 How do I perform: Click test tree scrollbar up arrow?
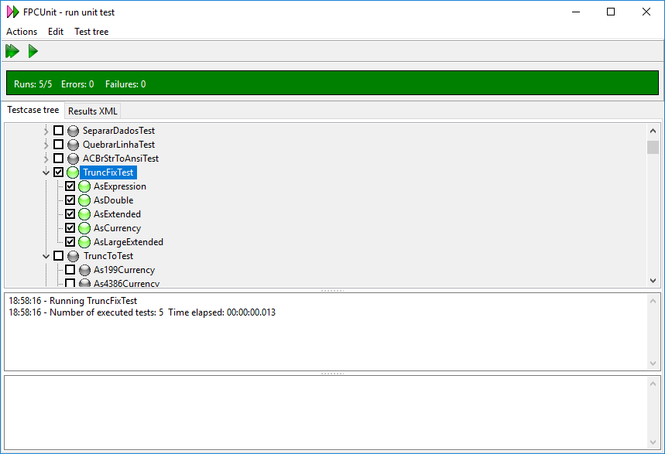(x=653, y=131)
